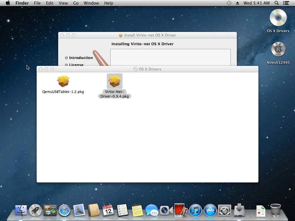The width and height of the screenshot is (295, 221).
Task: Click the OS X Drivers disc on desktop
Action: (278, 18)
